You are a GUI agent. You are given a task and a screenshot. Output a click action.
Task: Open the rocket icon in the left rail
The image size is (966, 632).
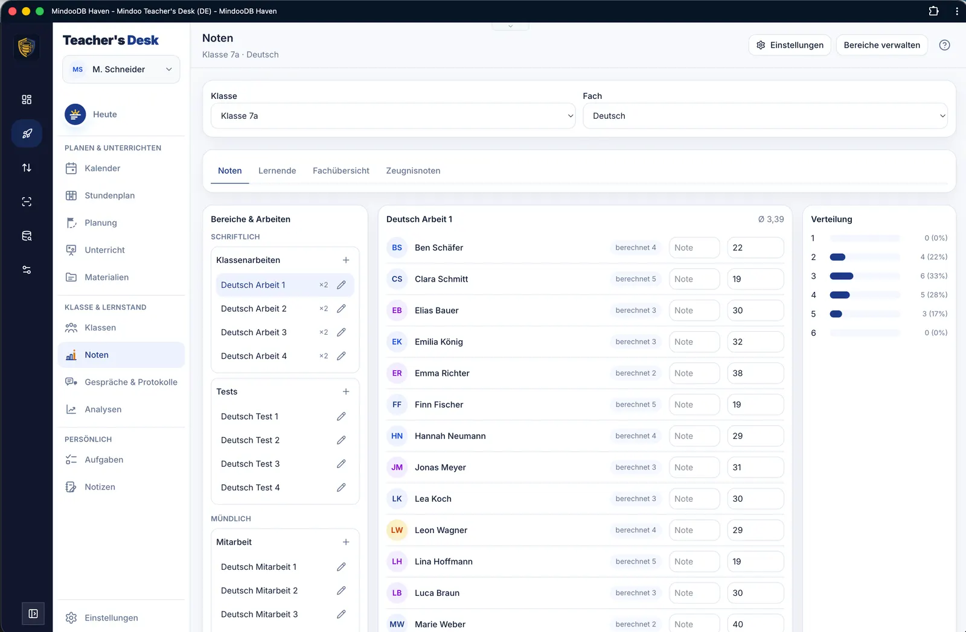(27, 134)
